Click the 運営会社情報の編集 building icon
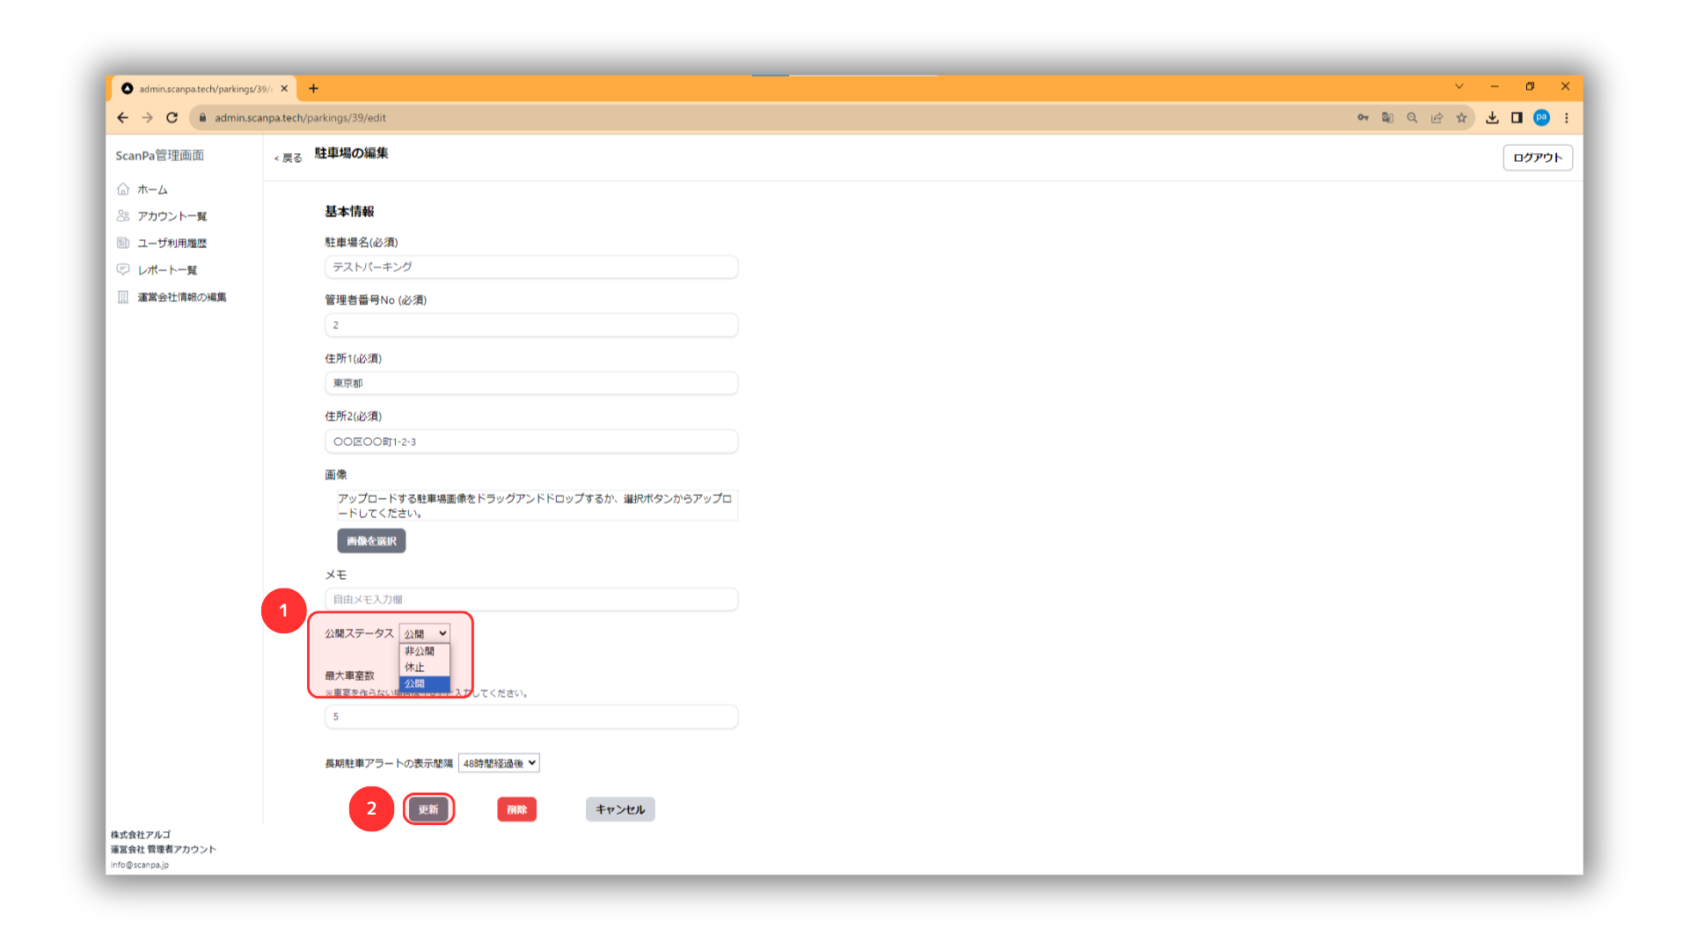 [x=123, y=297]
